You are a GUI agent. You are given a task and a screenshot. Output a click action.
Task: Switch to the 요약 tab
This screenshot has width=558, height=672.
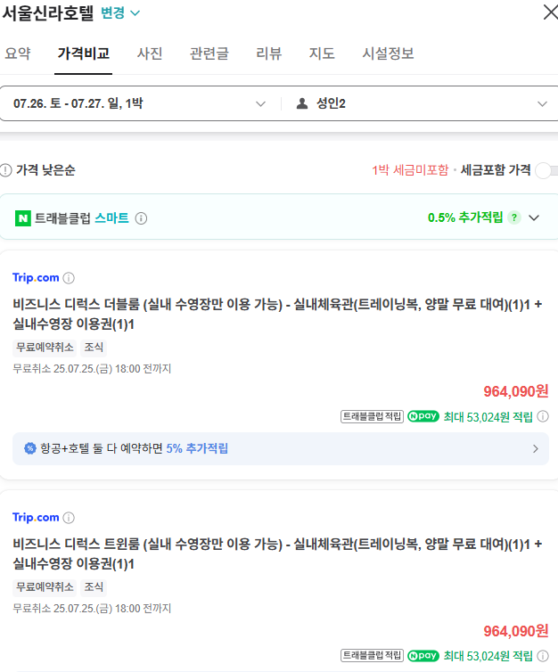(x=18, y=53)
